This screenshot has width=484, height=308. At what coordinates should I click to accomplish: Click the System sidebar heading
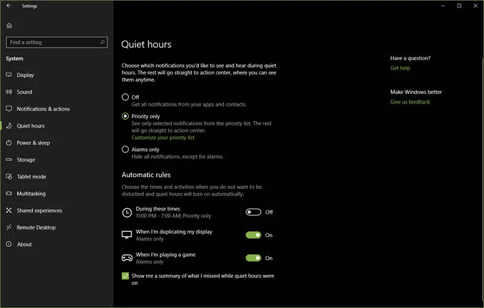tap(15, 59)
